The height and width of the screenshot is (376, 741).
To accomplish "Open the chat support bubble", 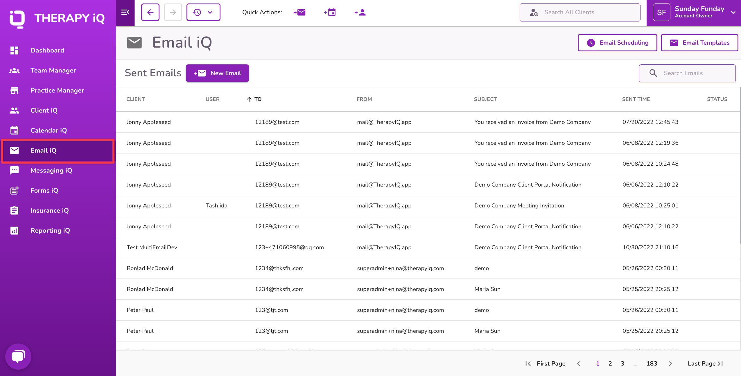I will click(x=18, y=356).
